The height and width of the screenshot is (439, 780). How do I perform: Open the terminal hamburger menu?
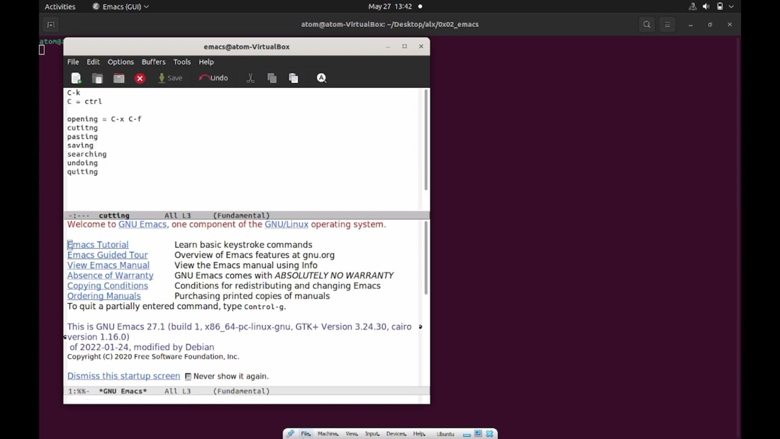[x=667, y=24]
